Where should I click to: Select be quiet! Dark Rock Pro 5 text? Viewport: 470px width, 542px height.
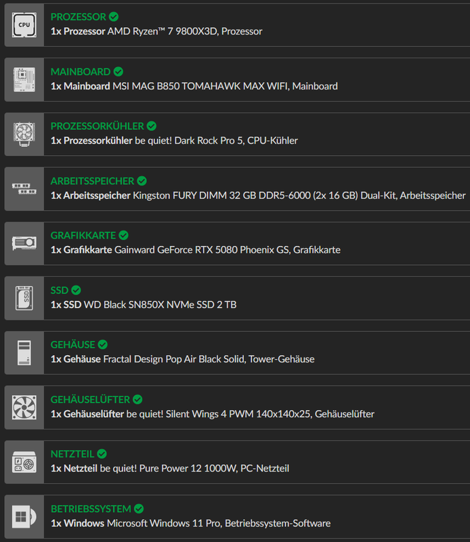[189, 141]
